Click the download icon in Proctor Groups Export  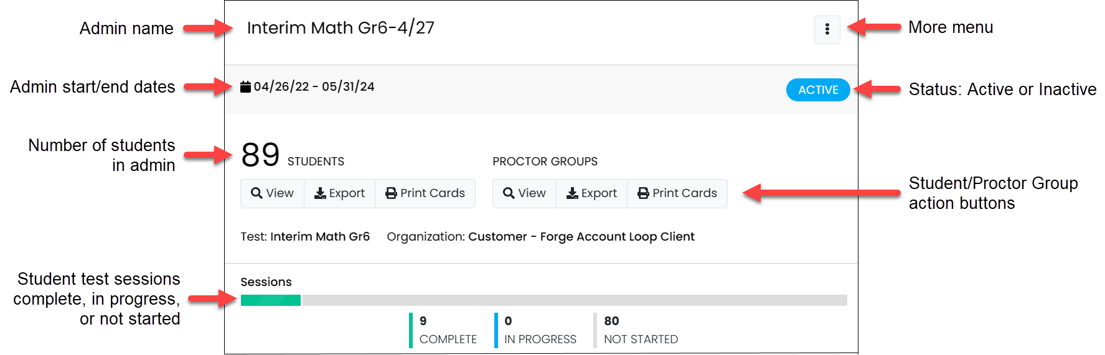[x=572, y=193]
